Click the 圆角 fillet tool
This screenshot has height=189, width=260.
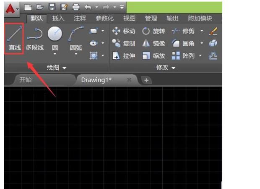point(183,44)
